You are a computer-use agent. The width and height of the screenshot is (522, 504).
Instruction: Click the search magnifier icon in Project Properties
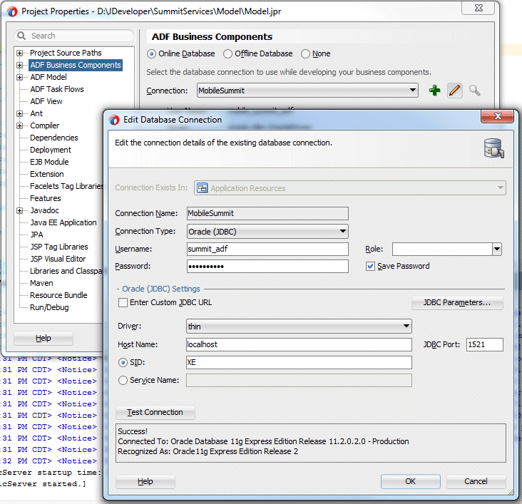point(21,36)
